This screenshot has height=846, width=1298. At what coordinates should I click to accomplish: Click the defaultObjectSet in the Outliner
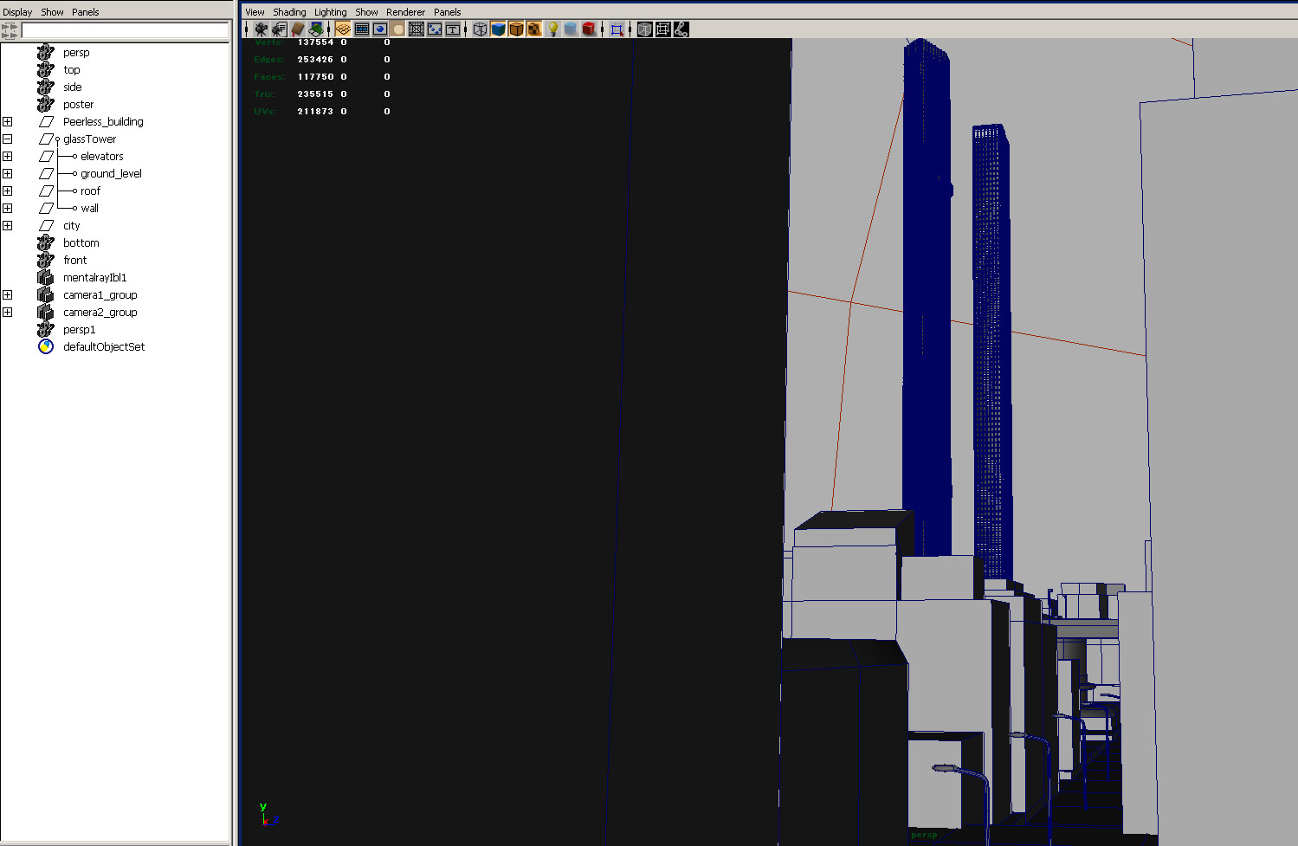pos(104,346)
